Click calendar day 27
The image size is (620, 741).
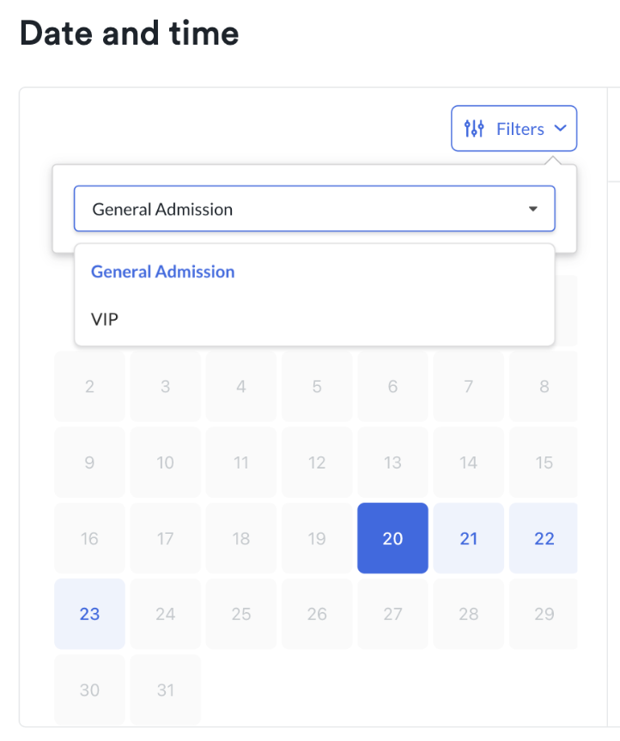pyautogui.click(x=393, y=614)
